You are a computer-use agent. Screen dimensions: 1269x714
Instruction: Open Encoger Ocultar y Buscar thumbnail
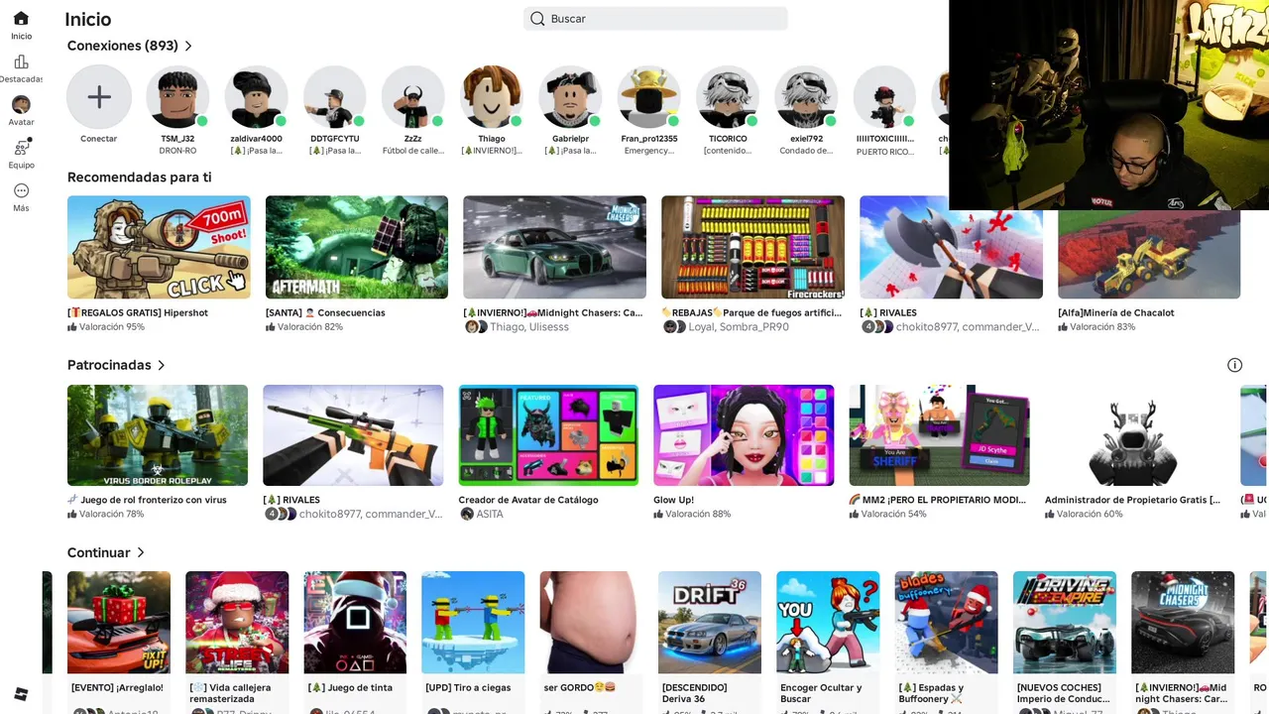pyautogui.click(x=828, y=623)
